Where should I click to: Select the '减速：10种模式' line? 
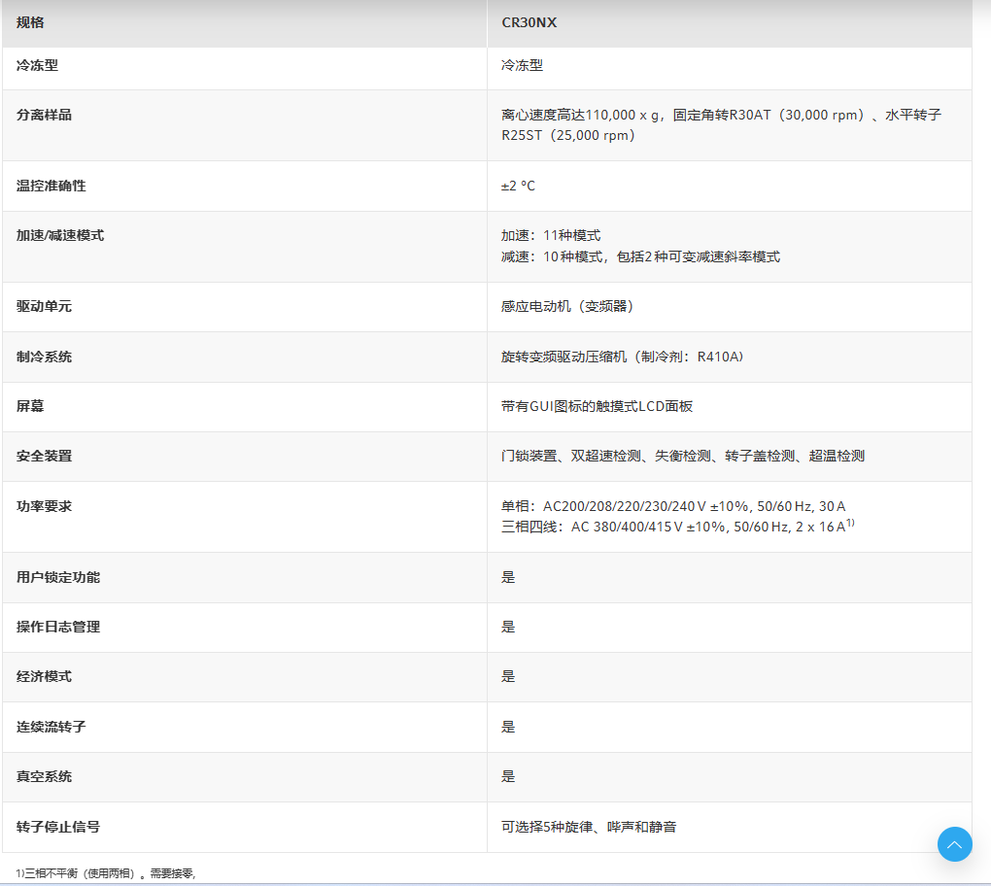(x=641, y=256)
